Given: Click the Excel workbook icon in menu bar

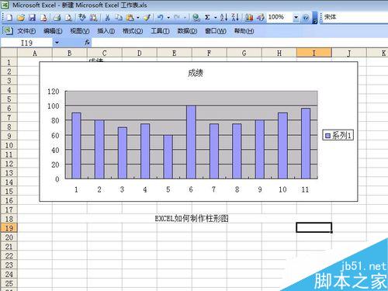Looking at the screenshot, I should pyautogui.click(x=9, y=31).
